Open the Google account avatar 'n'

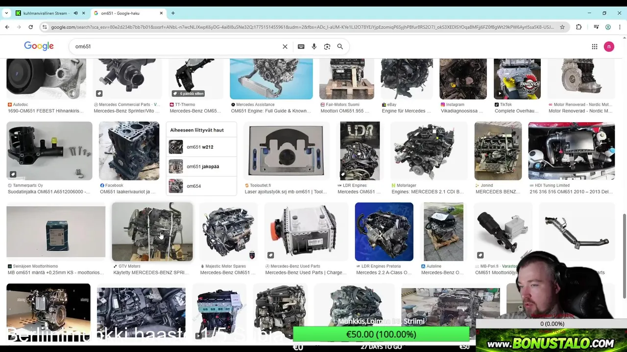pyautogui.click(x=609, y=46)
